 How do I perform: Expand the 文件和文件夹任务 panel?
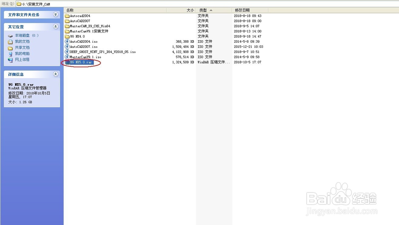pos(55,14)
